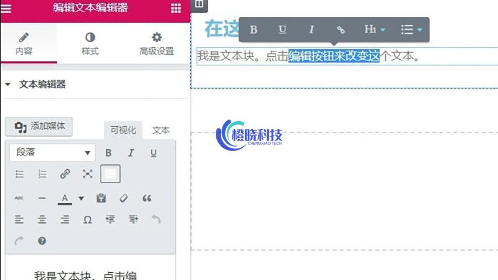Insert a link from the sidebar editor
Screen dimensions: 498x280
point(65,174)
